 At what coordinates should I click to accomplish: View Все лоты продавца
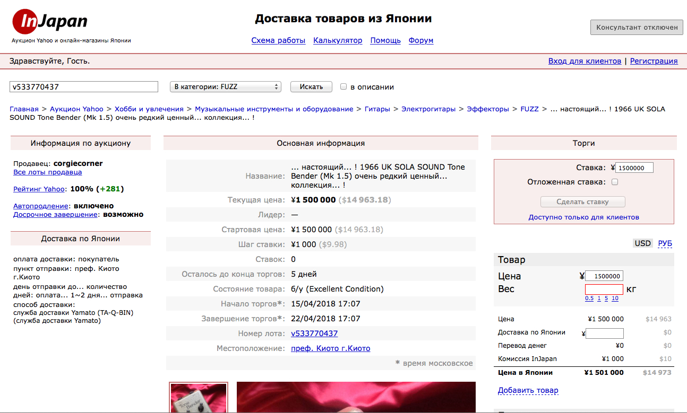pyautogui.click(x=47, y=172)
